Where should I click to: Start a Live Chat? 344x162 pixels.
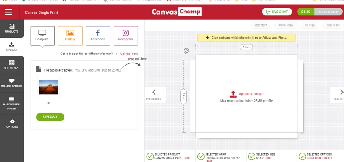[277, 12]
